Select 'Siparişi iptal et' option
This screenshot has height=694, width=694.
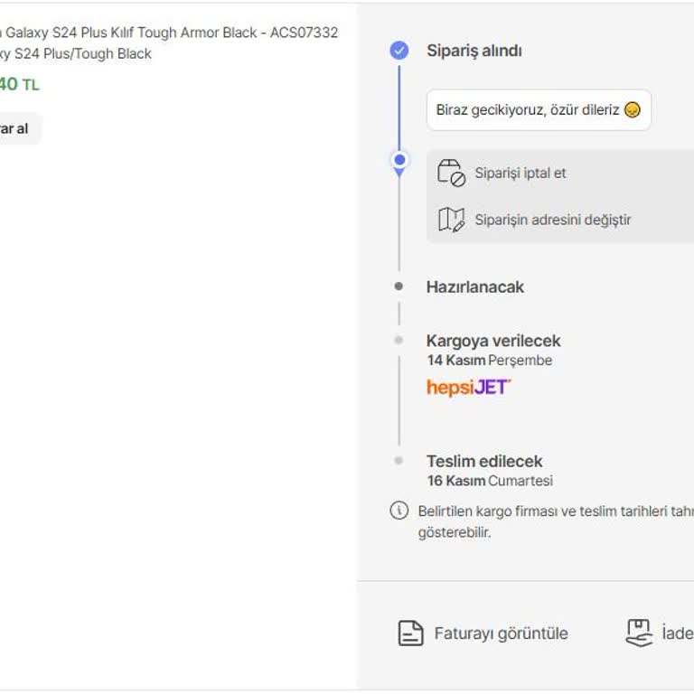pos(520,173)
